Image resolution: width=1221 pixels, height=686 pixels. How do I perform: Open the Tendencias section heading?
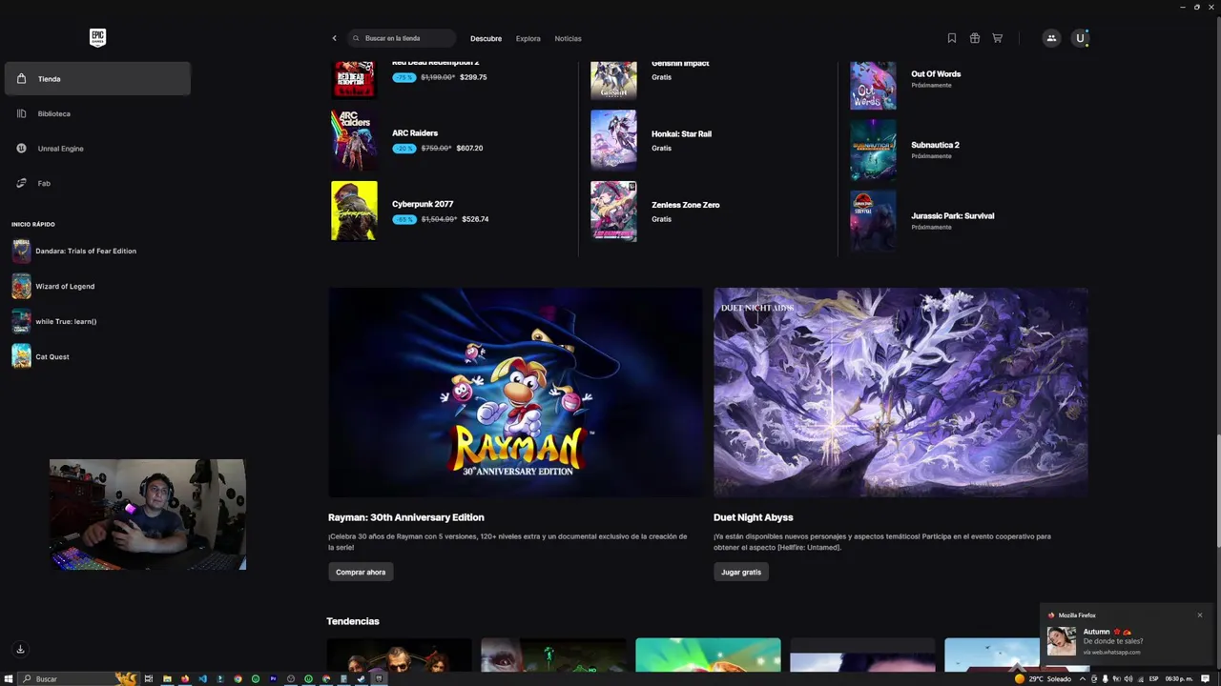coord(353,621)
